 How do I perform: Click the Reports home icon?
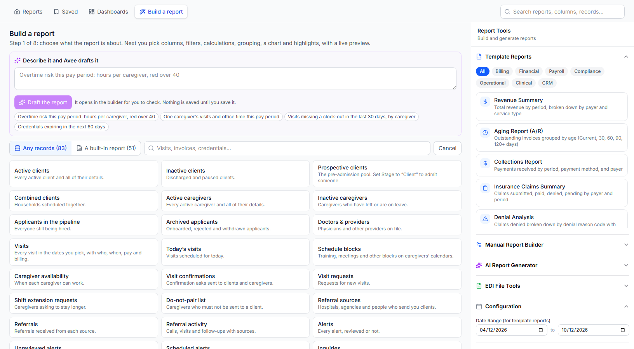coord(17,12)
